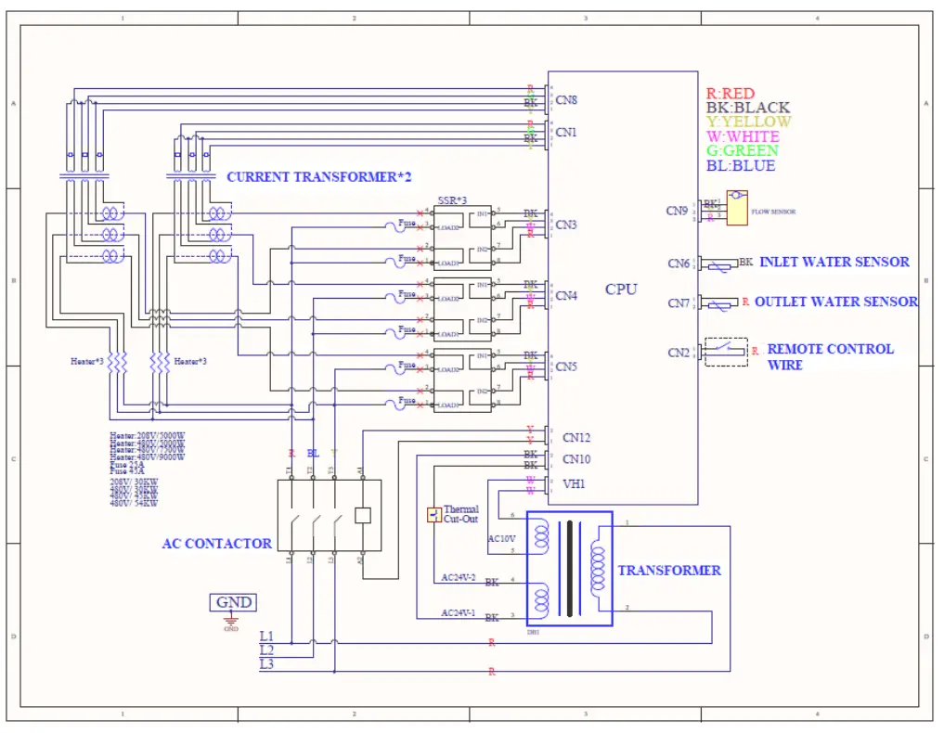The image size is (944, 733).
Task: Click the L1 terminal label
Action: [x=267, y=637]
